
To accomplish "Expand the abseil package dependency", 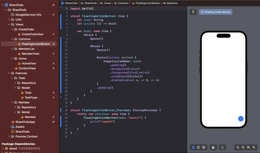I will [x=3, y=148].
